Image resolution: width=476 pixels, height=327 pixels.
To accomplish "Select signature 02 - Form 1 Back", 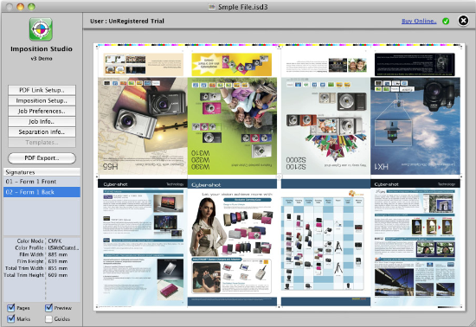I will pos(42,192).
